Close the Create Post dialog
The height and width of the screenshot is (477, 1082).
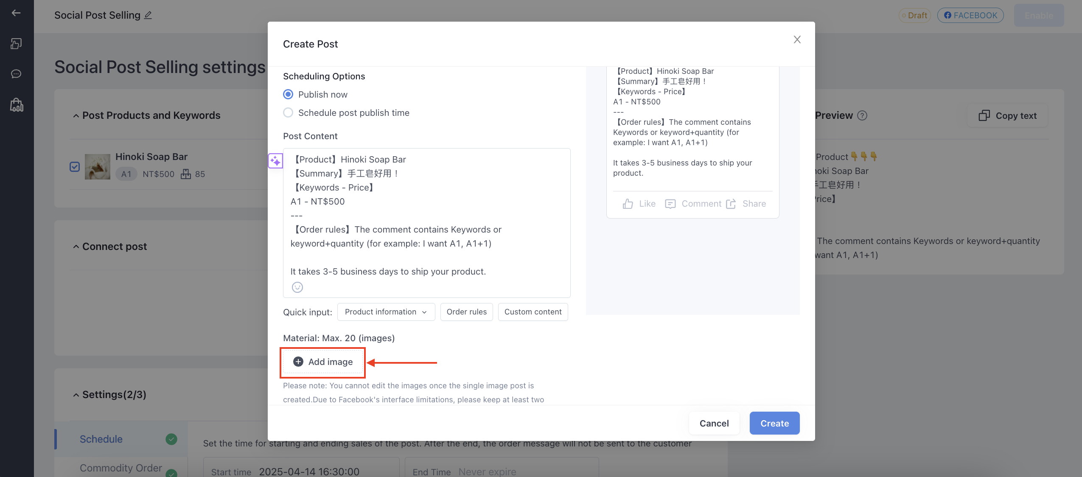pos(797,39)
